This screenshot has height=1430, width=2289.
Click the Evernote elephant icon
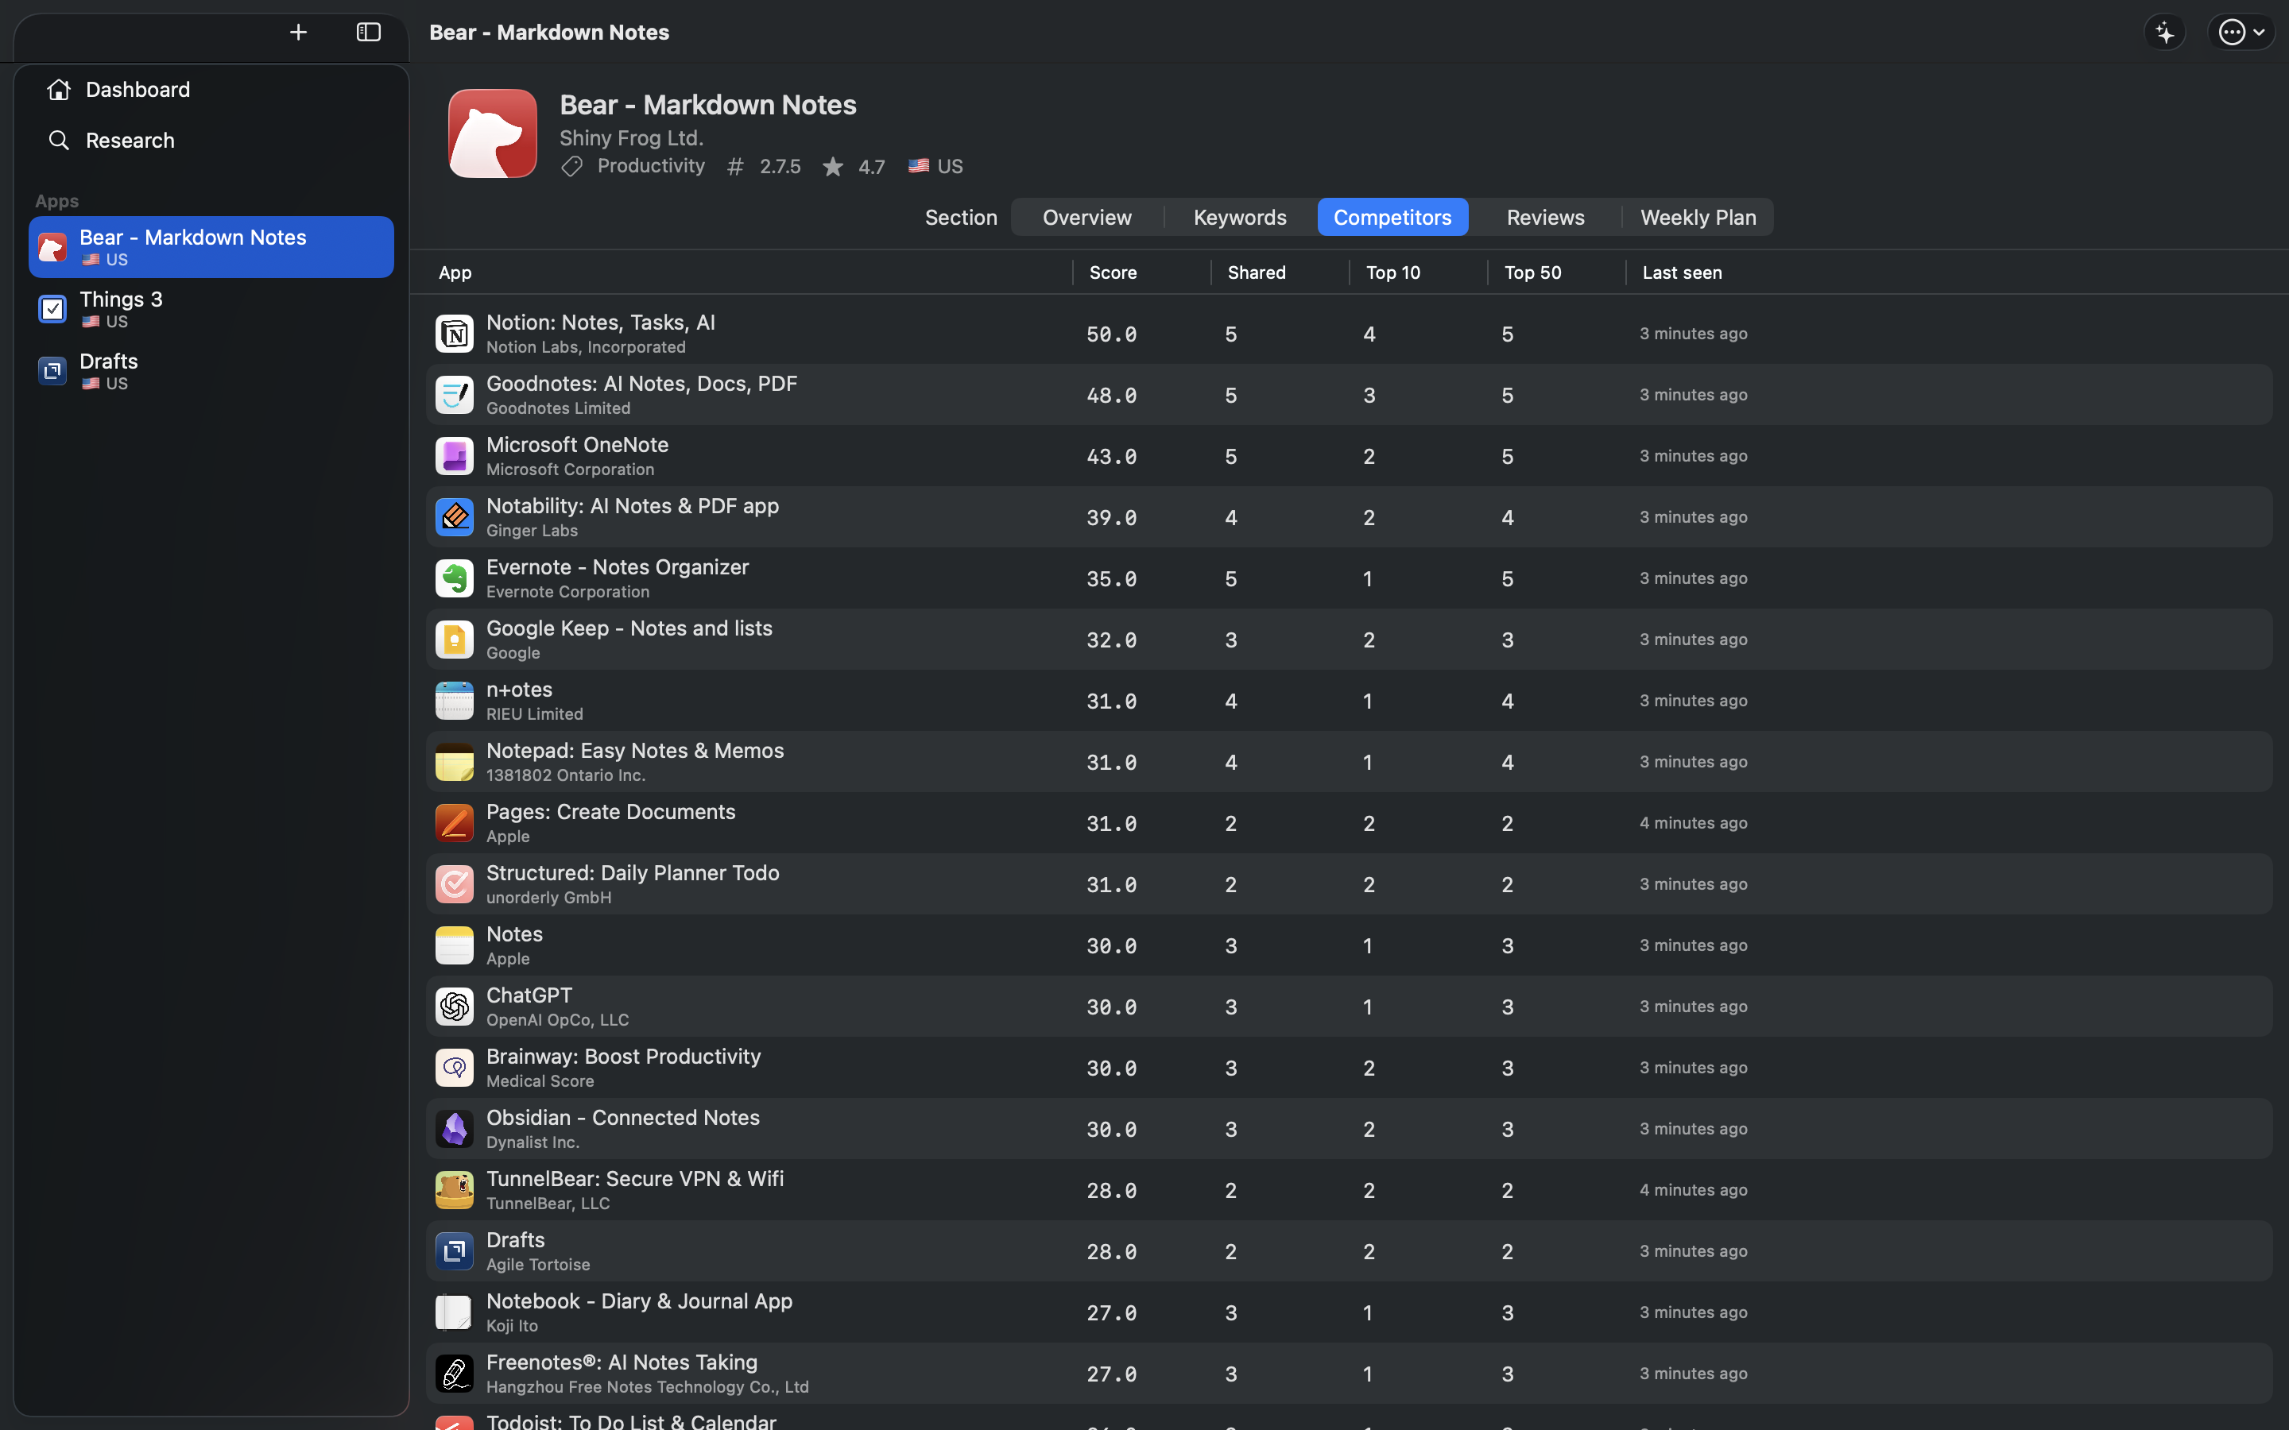click(x=454, y=579)
